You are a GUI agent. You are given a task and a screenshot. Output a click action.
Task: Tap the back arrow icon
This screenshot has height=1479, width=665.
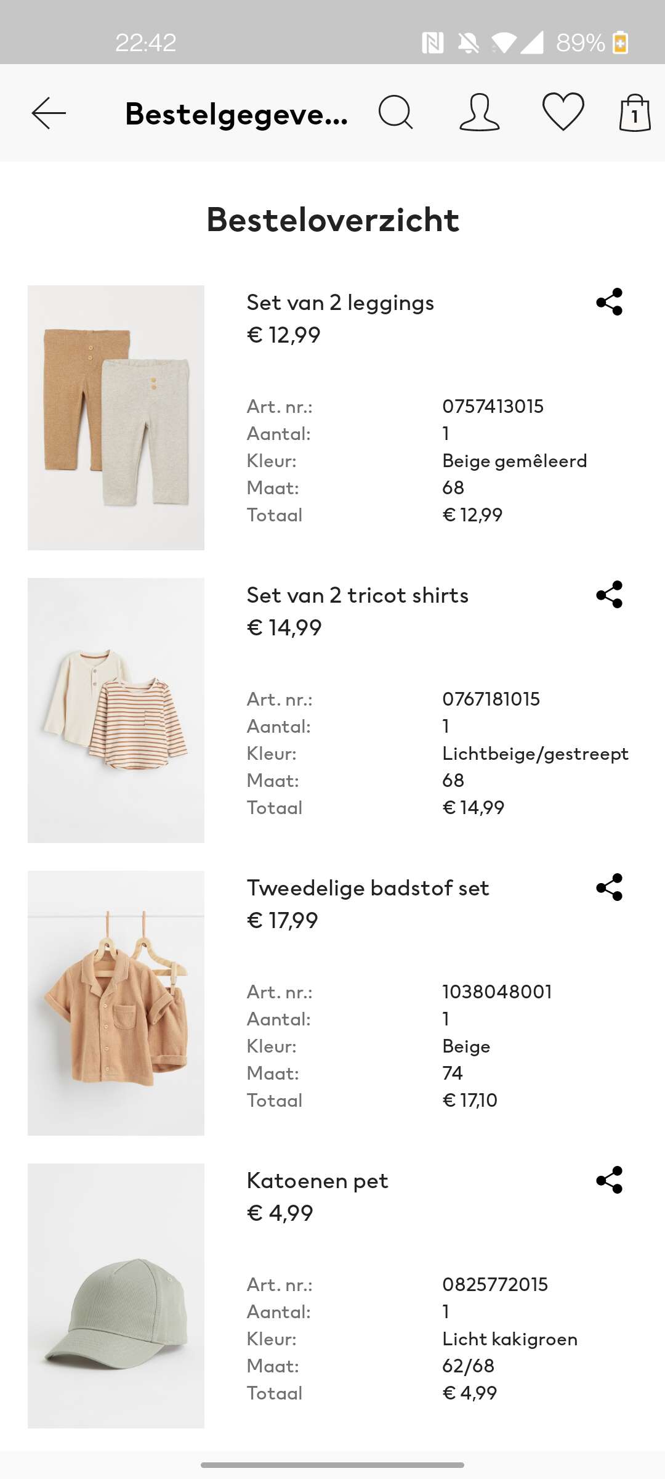[x=49, y=113]
